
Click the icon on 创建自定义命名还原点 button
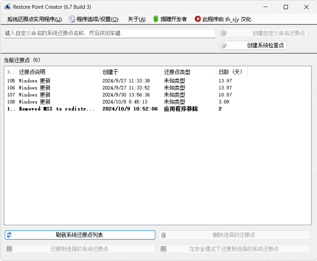click(x=223, y=33)
